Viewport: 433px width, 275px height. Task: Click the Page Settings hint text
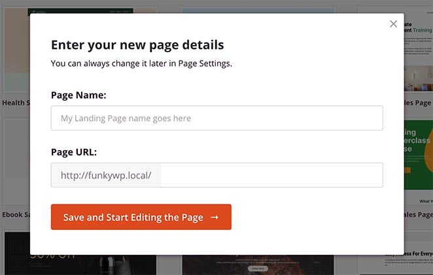point(141,63)
